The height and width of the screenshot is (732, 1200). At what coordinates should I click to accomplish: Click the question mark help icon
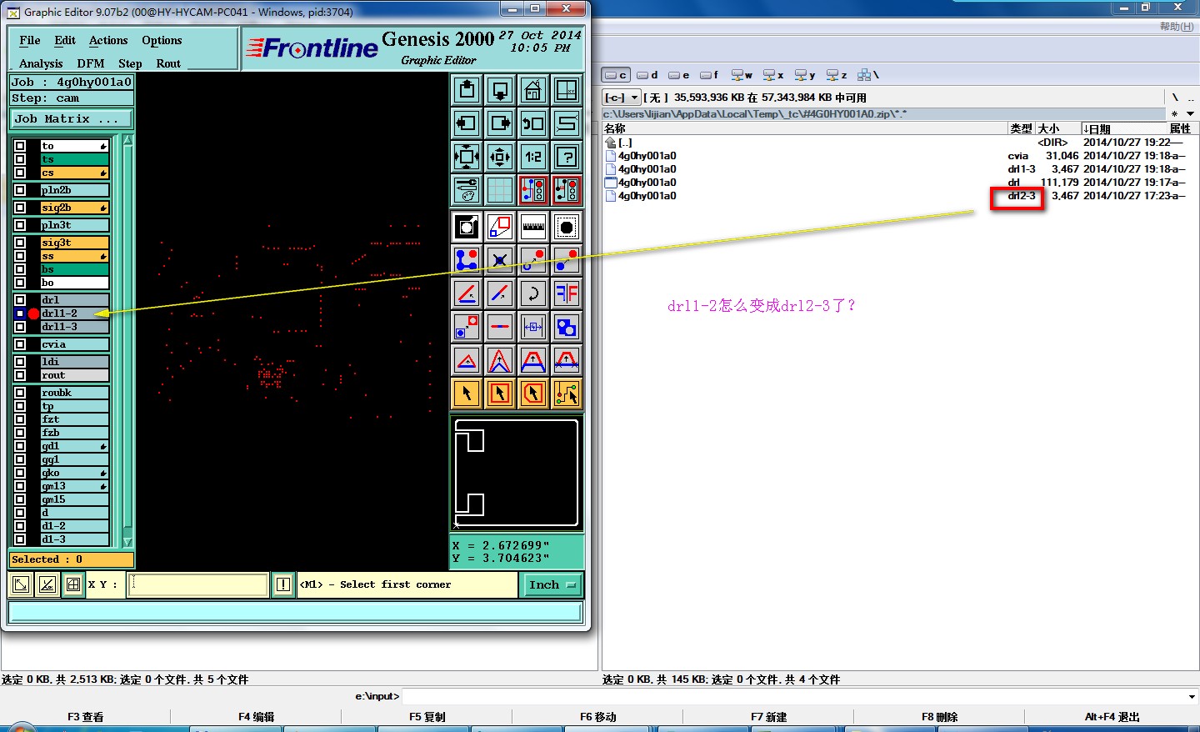tap(567, 156)
